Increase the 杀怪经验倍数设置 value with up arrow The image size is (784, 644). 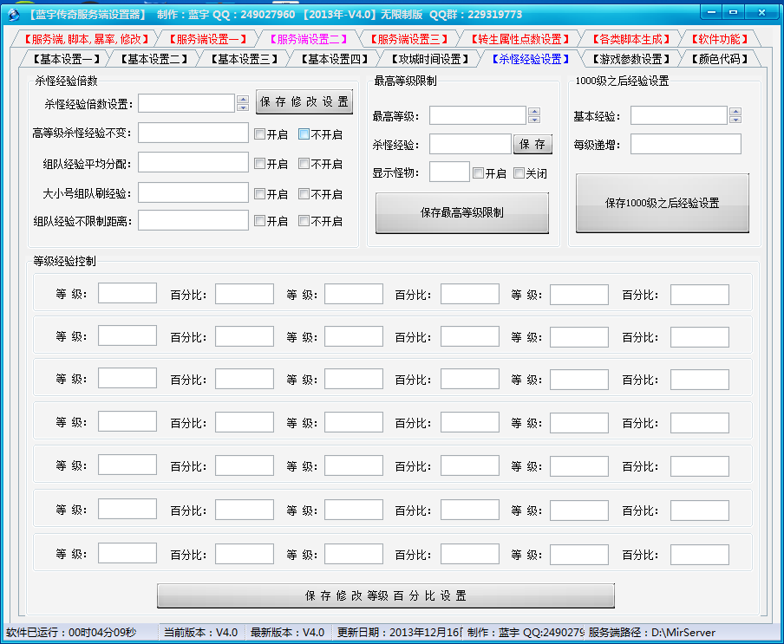pos(242,99)
